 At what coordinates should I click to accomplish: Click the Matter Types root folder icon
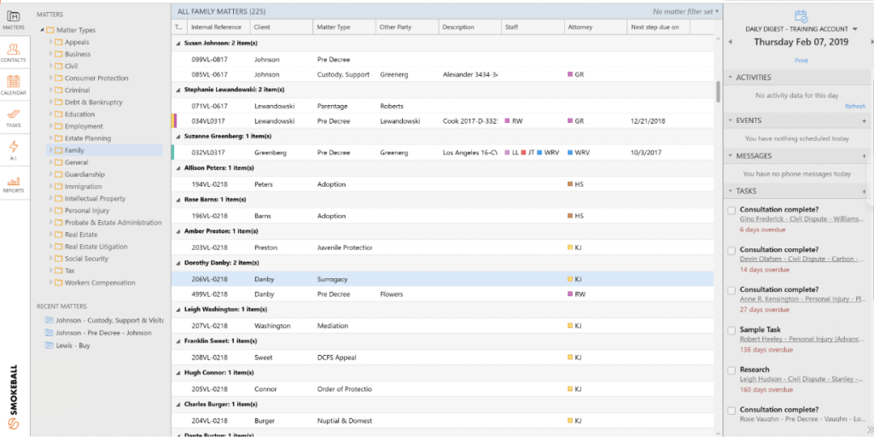[50, 30]
